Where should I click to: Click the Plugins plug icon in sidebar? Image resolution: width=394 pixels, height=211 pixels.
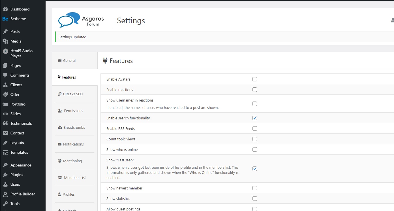tap(5, 175)
